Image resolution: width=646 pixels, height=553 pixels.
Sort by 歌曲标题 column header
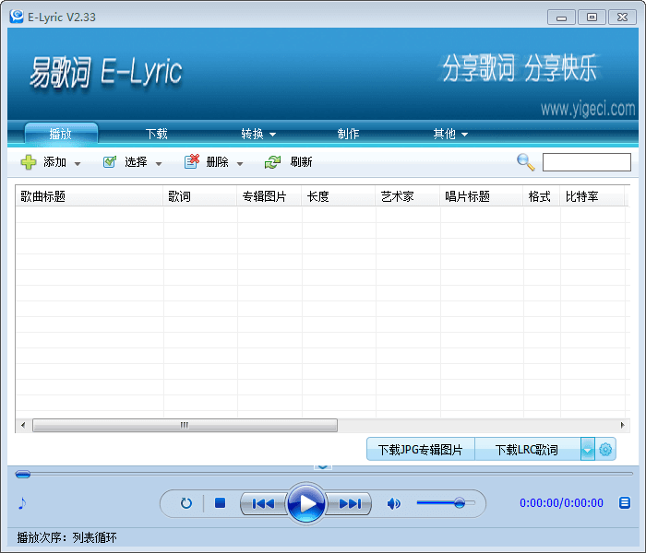point(90,196)
